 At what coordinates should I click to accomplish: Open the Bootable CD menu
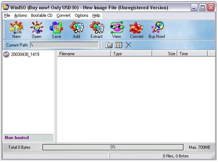[42, 15]
